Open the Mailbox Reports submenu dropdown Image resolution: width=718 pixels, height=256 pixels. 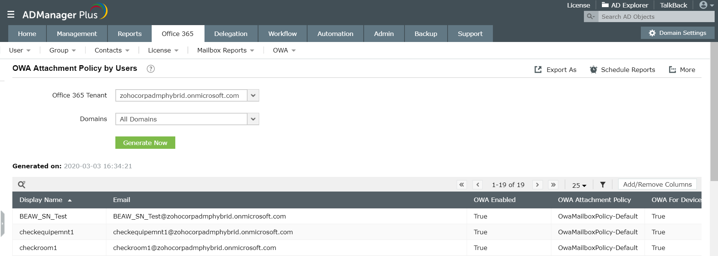pyautogui.click(x=226, y=50)
